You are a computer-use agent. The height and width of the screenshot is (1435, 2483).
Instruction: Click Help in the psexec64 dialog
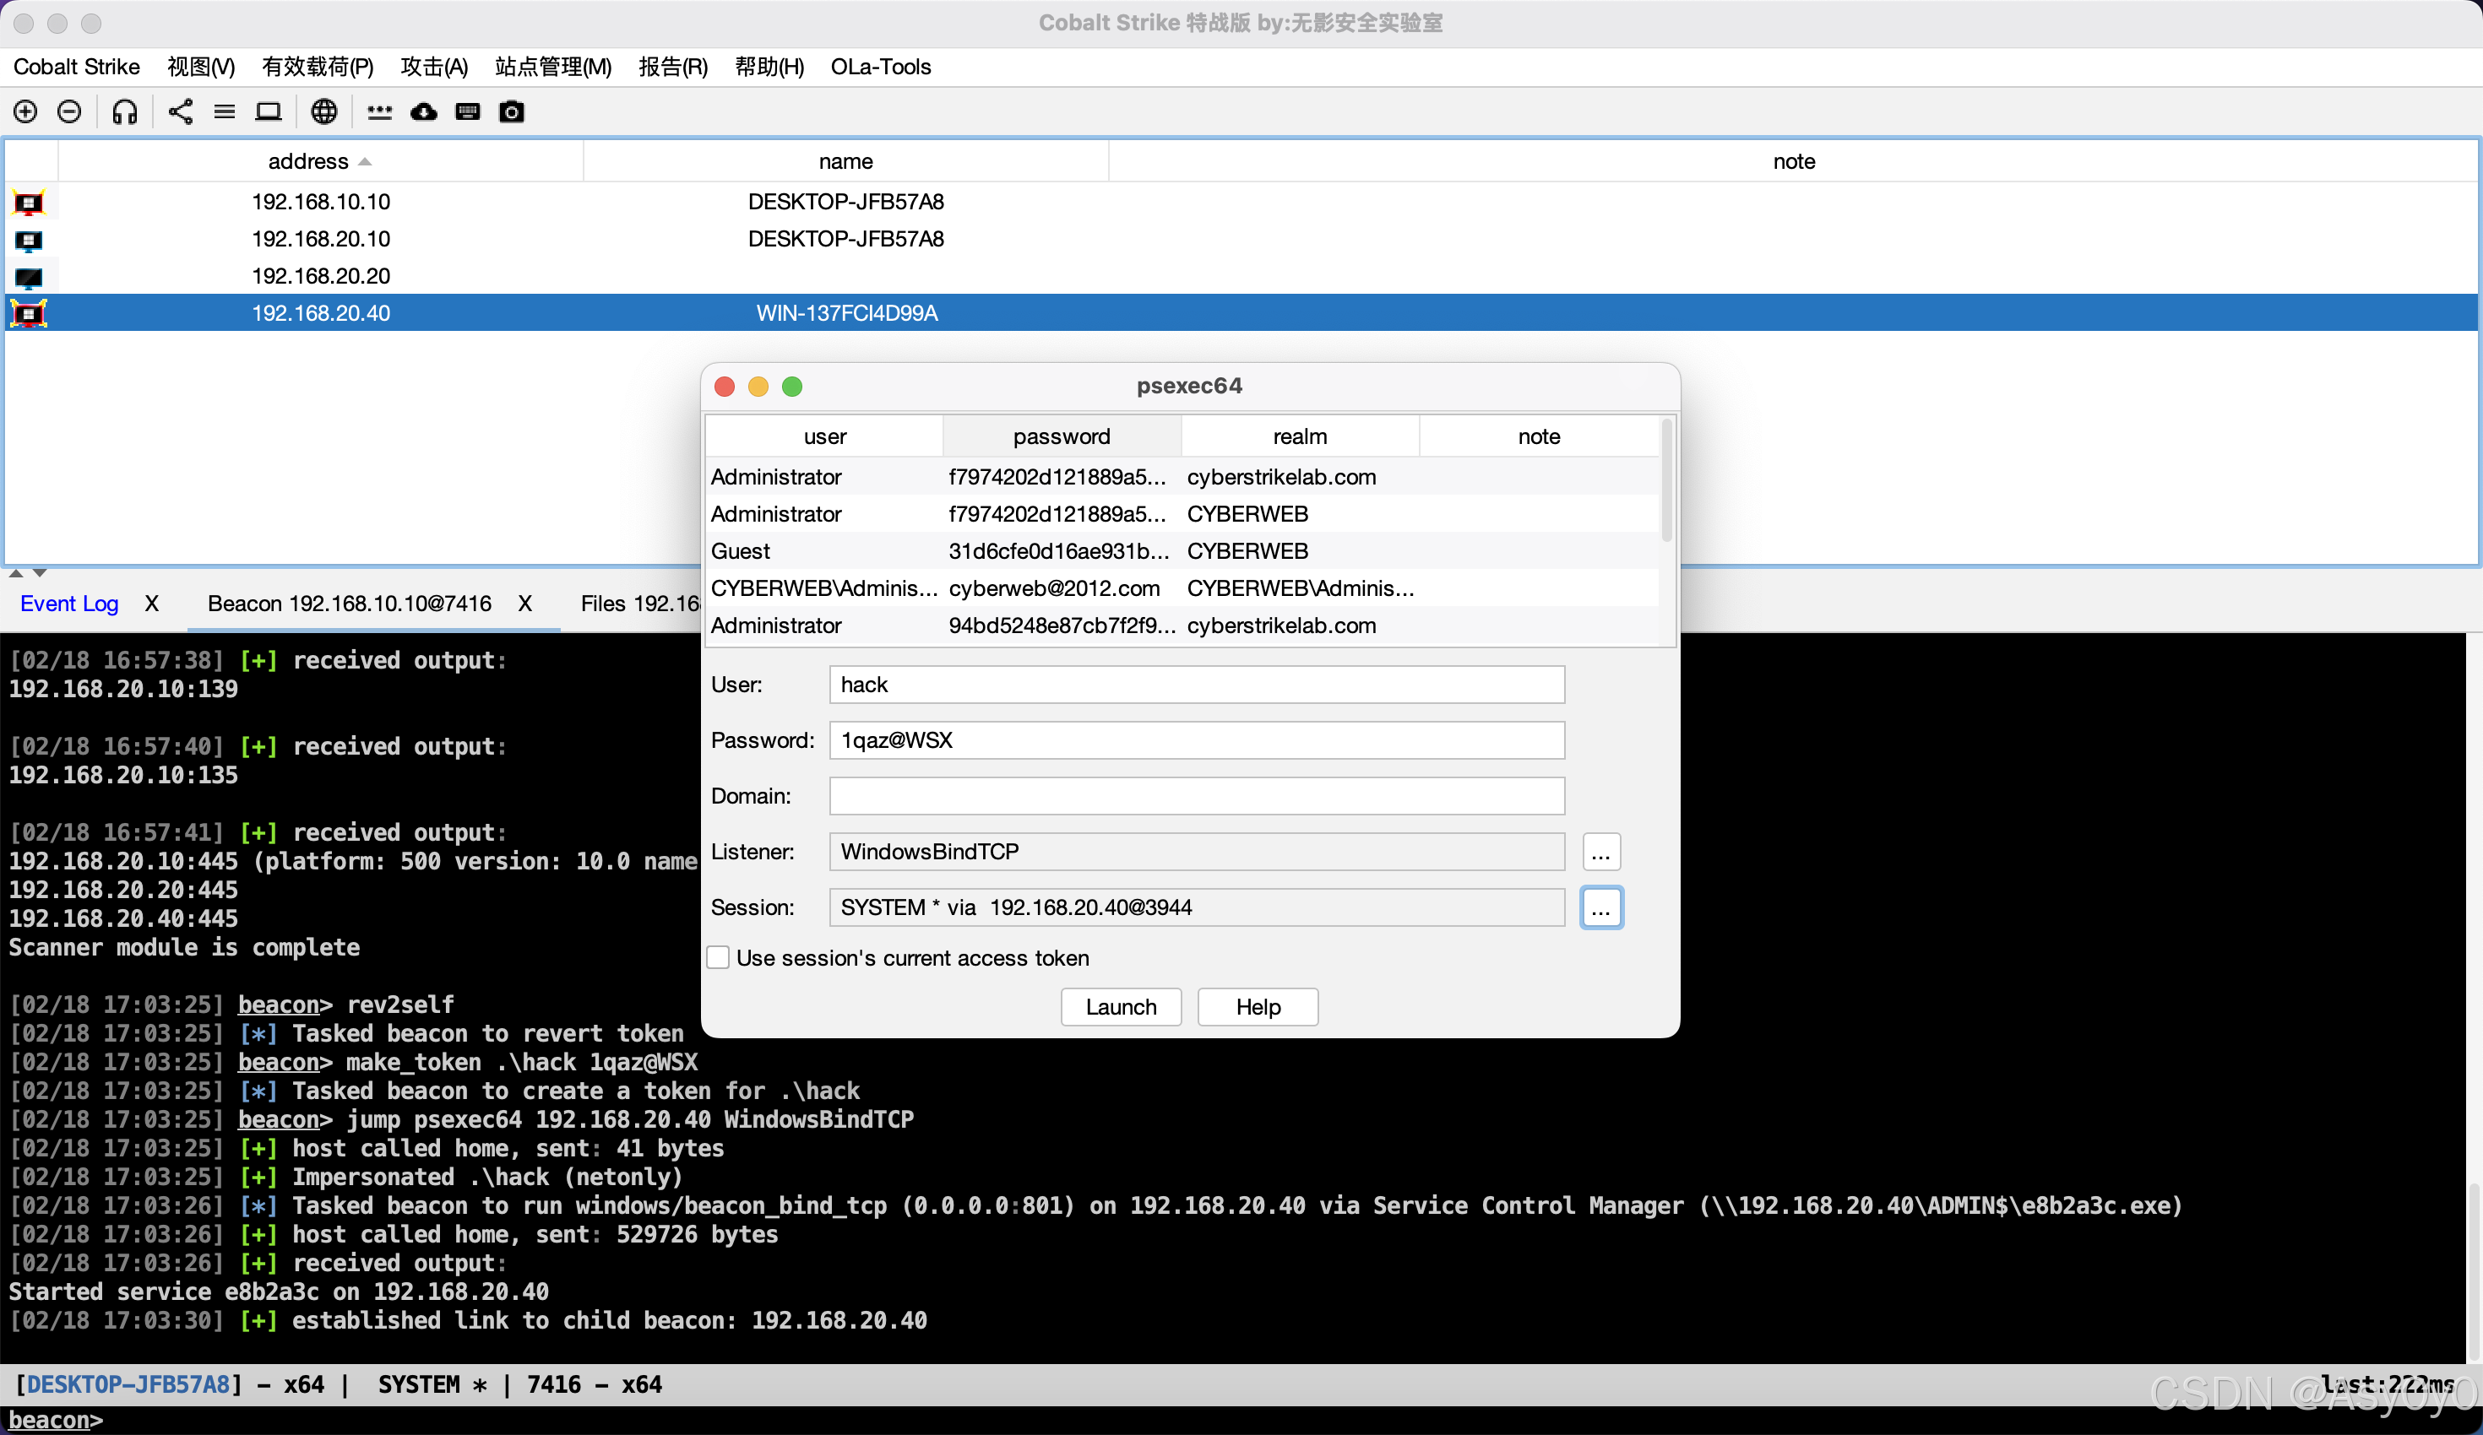click(1257, 1006)
